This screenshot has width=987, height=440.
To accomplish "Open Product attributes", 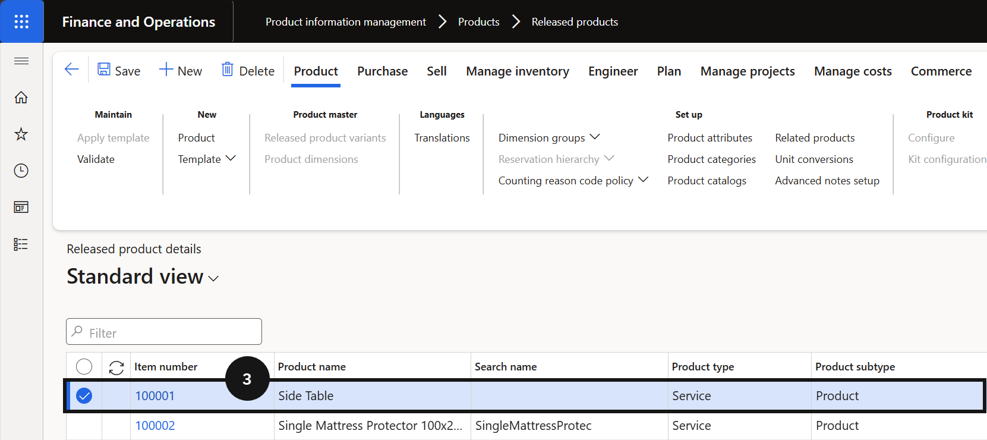I will (709, 137).
